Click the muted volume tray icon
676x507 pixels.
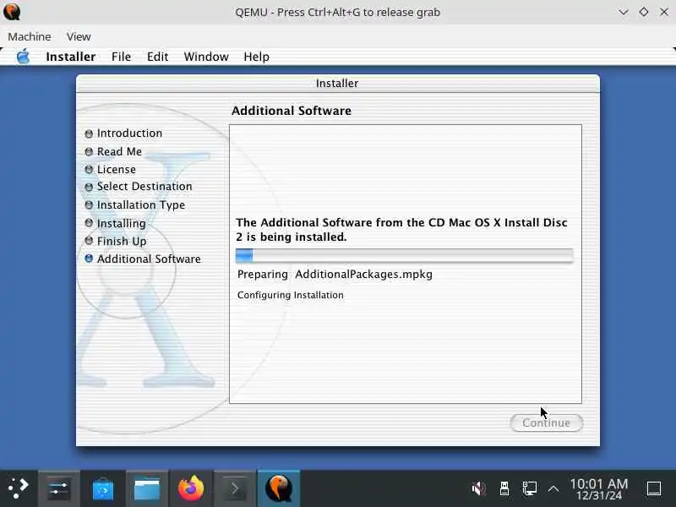click(x=478, y=488)
